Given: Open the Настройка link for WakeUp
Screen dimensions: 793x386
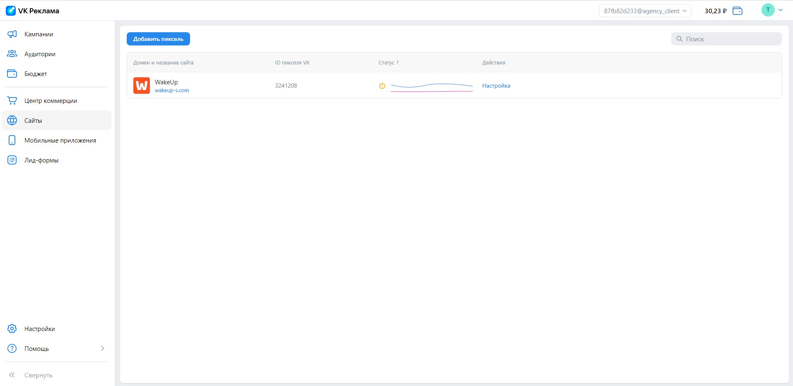Looking at the screenshot, I should pos(496,86).
